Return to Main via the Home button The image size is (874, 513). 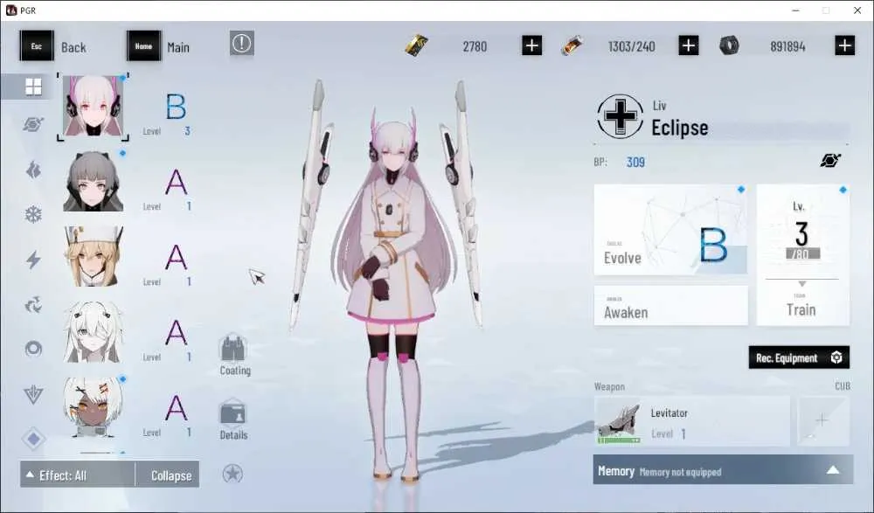144,45
